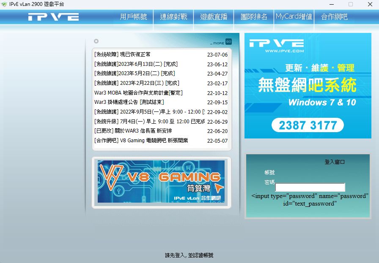
Task: Select the 團隊排名 tab
Action: (254, 16)
